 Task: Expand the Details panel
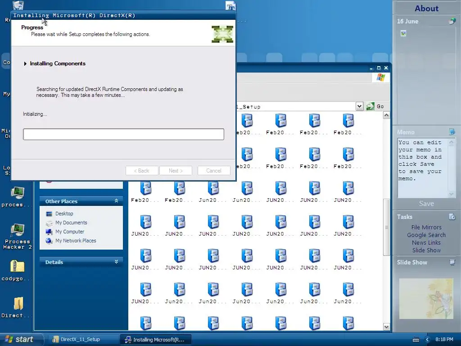pos(116,262)
